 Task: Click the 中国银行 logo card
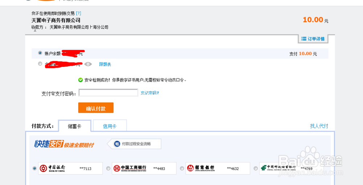(70, 168)
